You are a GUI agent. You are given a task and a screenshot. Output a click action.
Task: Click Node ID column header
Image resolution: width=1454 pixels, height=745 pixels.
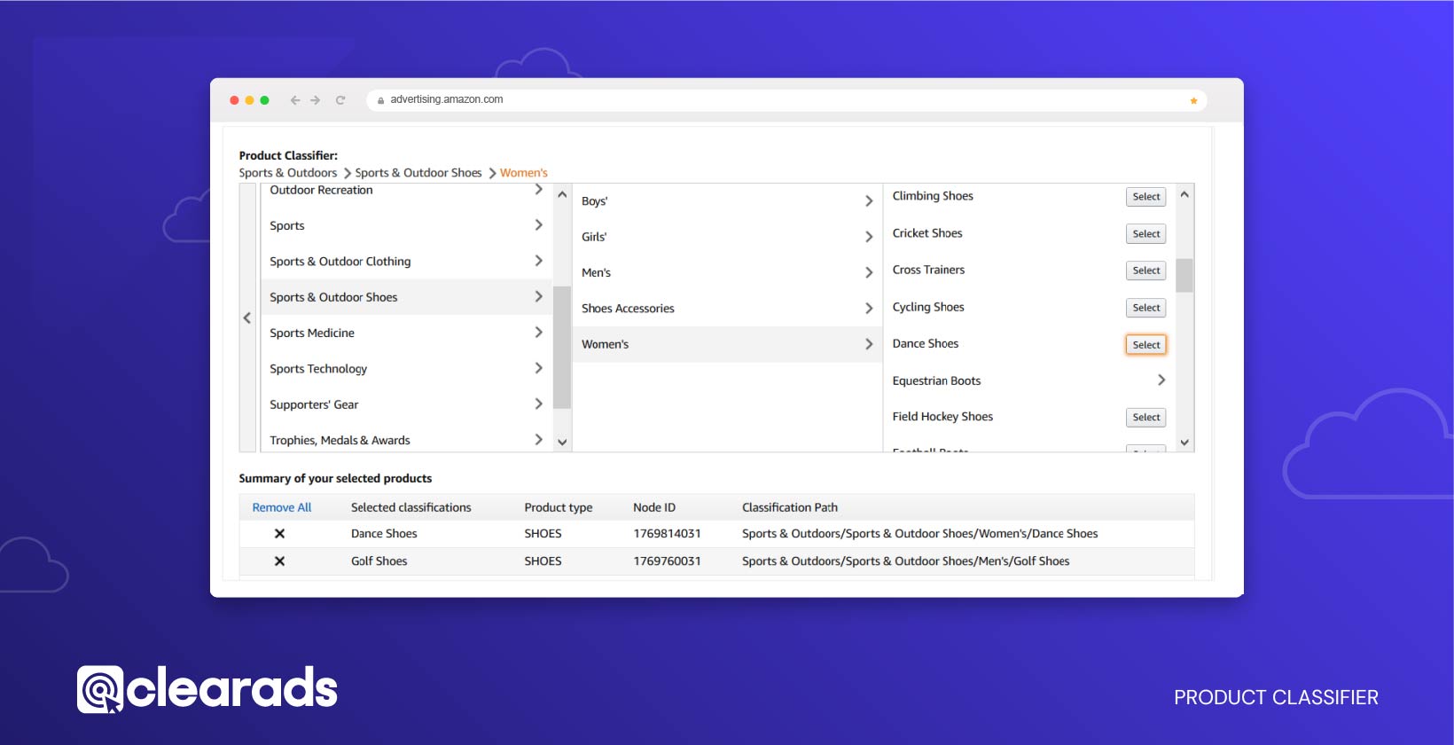coord(654,507)
